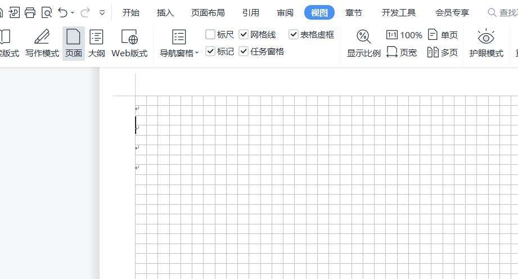Open the Undo history dropdown arrow
Screen dimensions: 518x279
[73, 13]
